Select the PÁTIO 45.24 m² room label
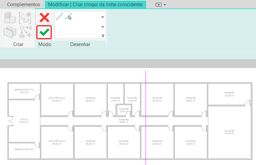256x165 pixels. [24, 121]
